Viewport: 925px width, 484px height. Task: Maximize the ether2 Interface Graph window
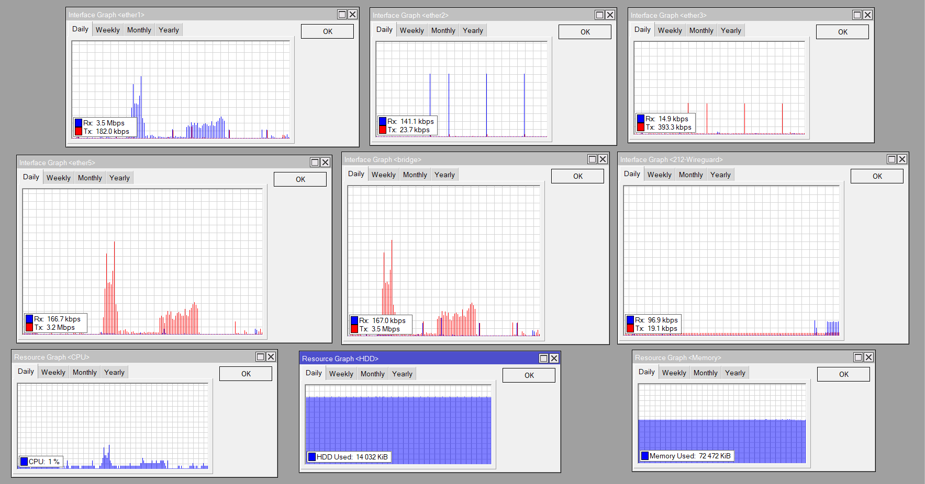pos(599,15)
